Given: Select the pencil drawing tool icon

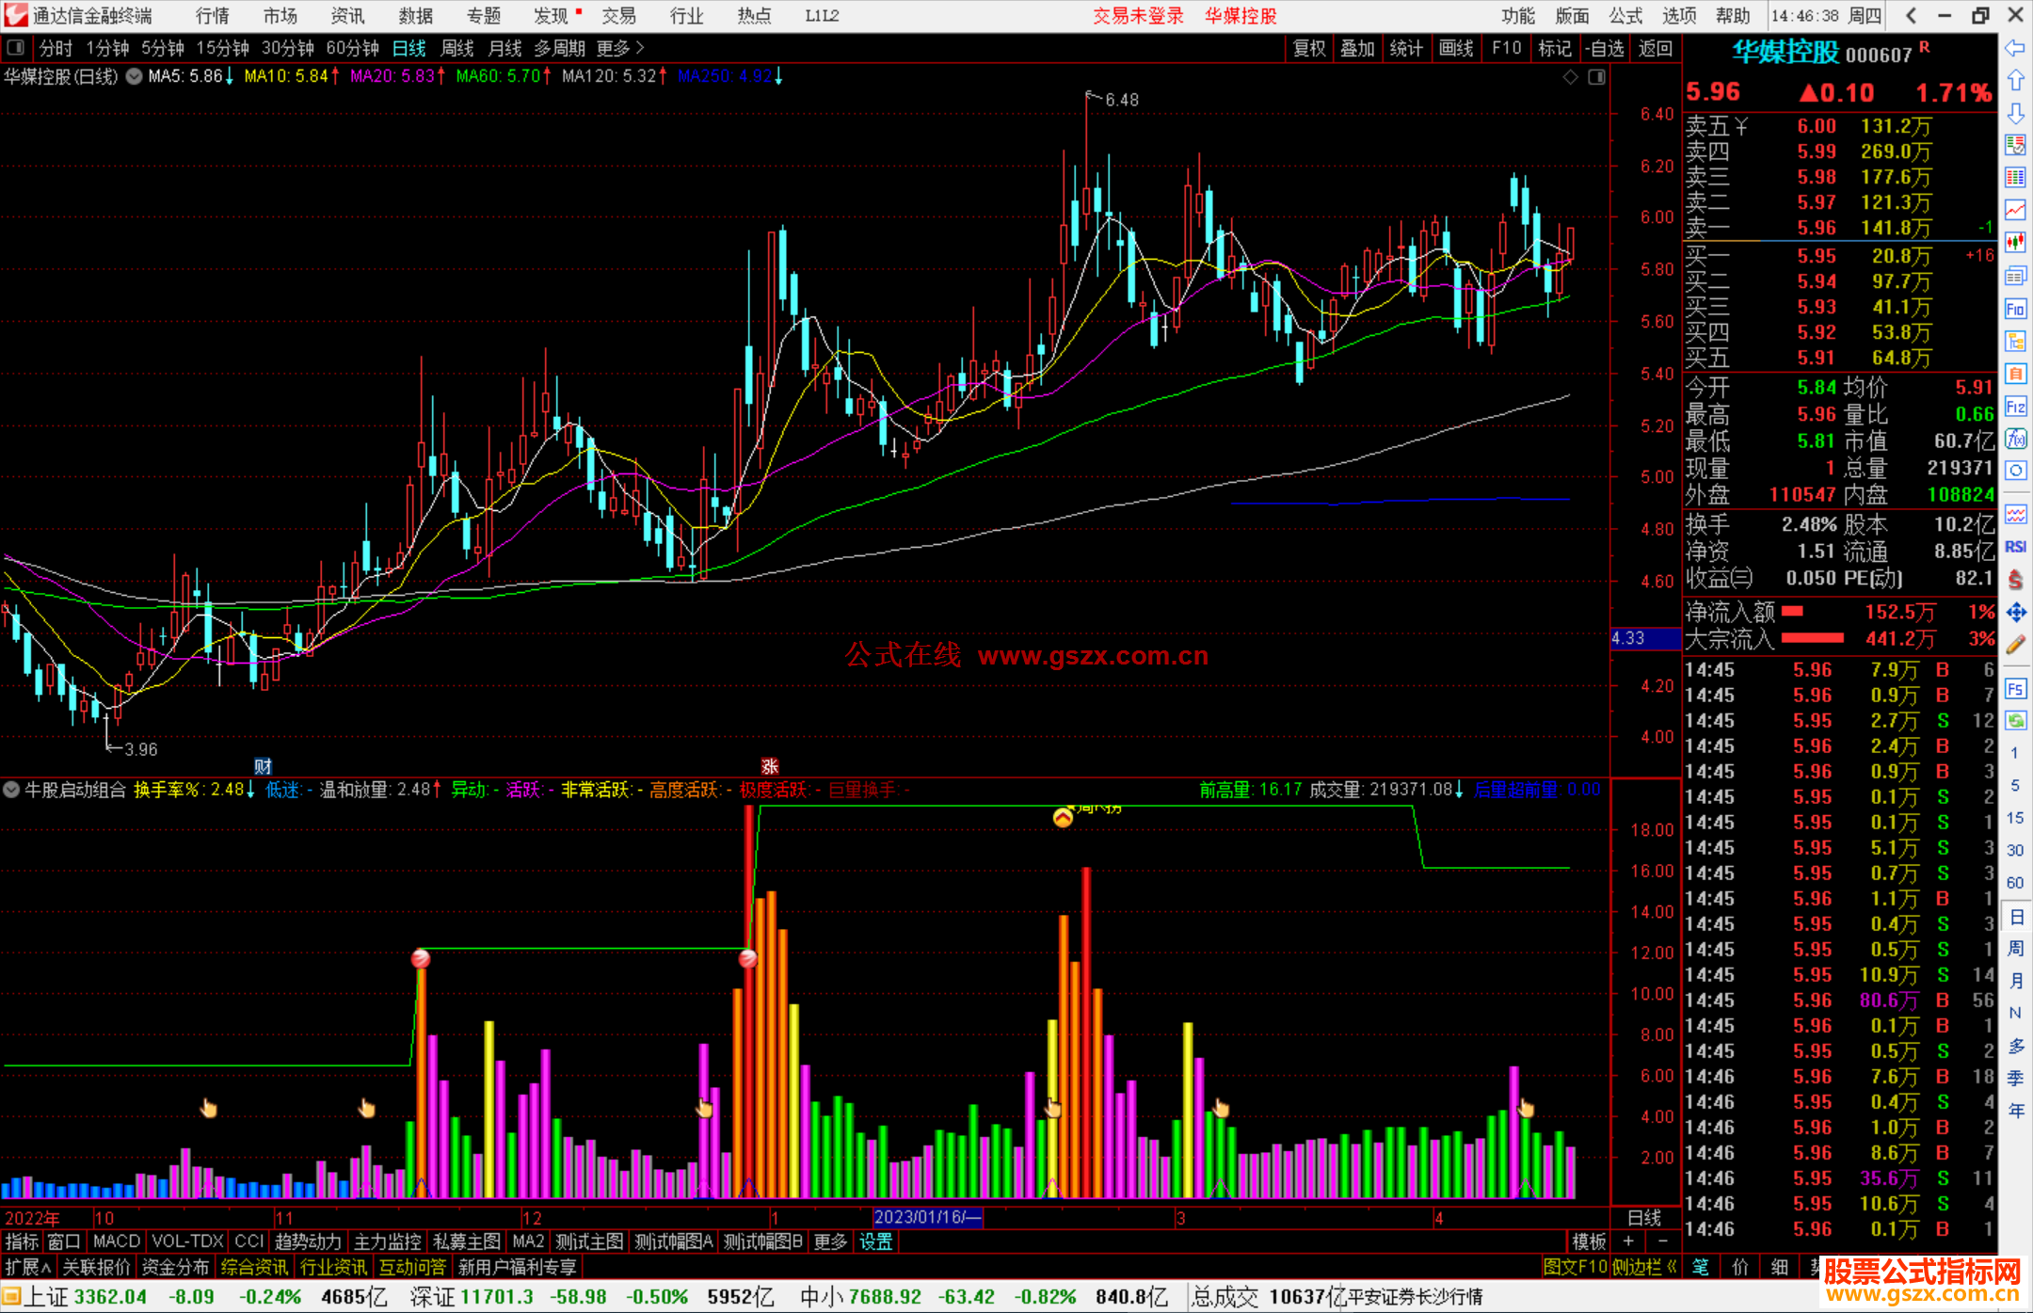Looking at the screenshot, I should (x=2015, y=646).
